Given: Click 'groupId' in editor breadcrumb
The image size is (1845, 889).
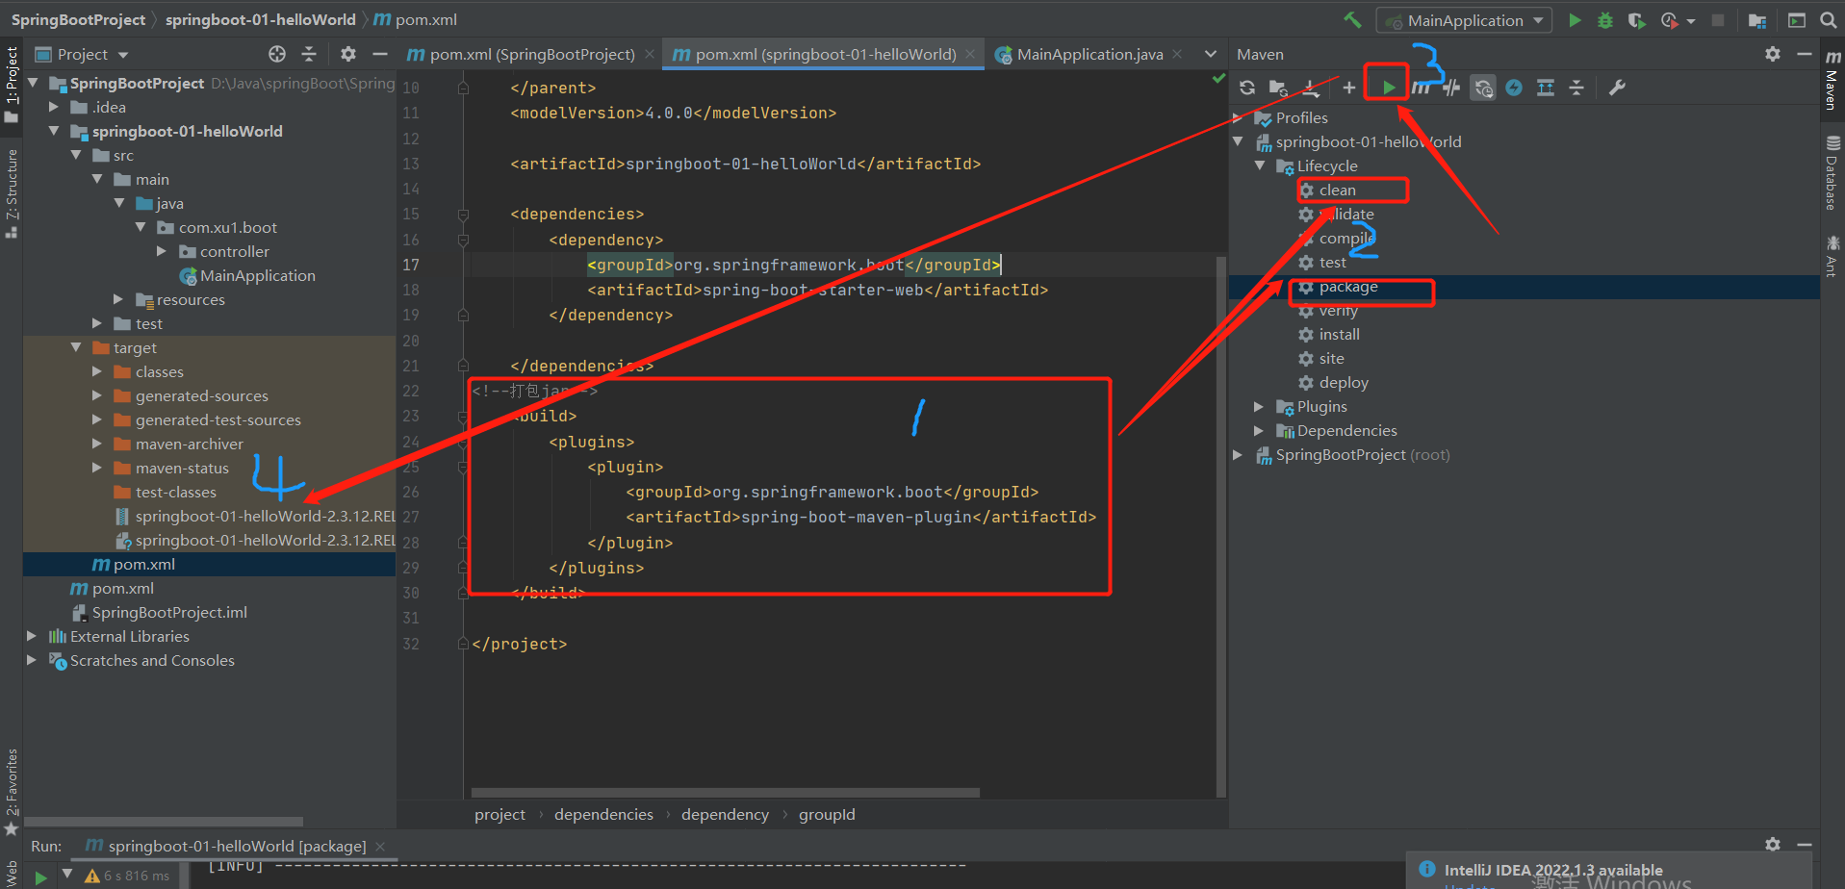Looking at the screenshot, I should [x=827, y=815].
